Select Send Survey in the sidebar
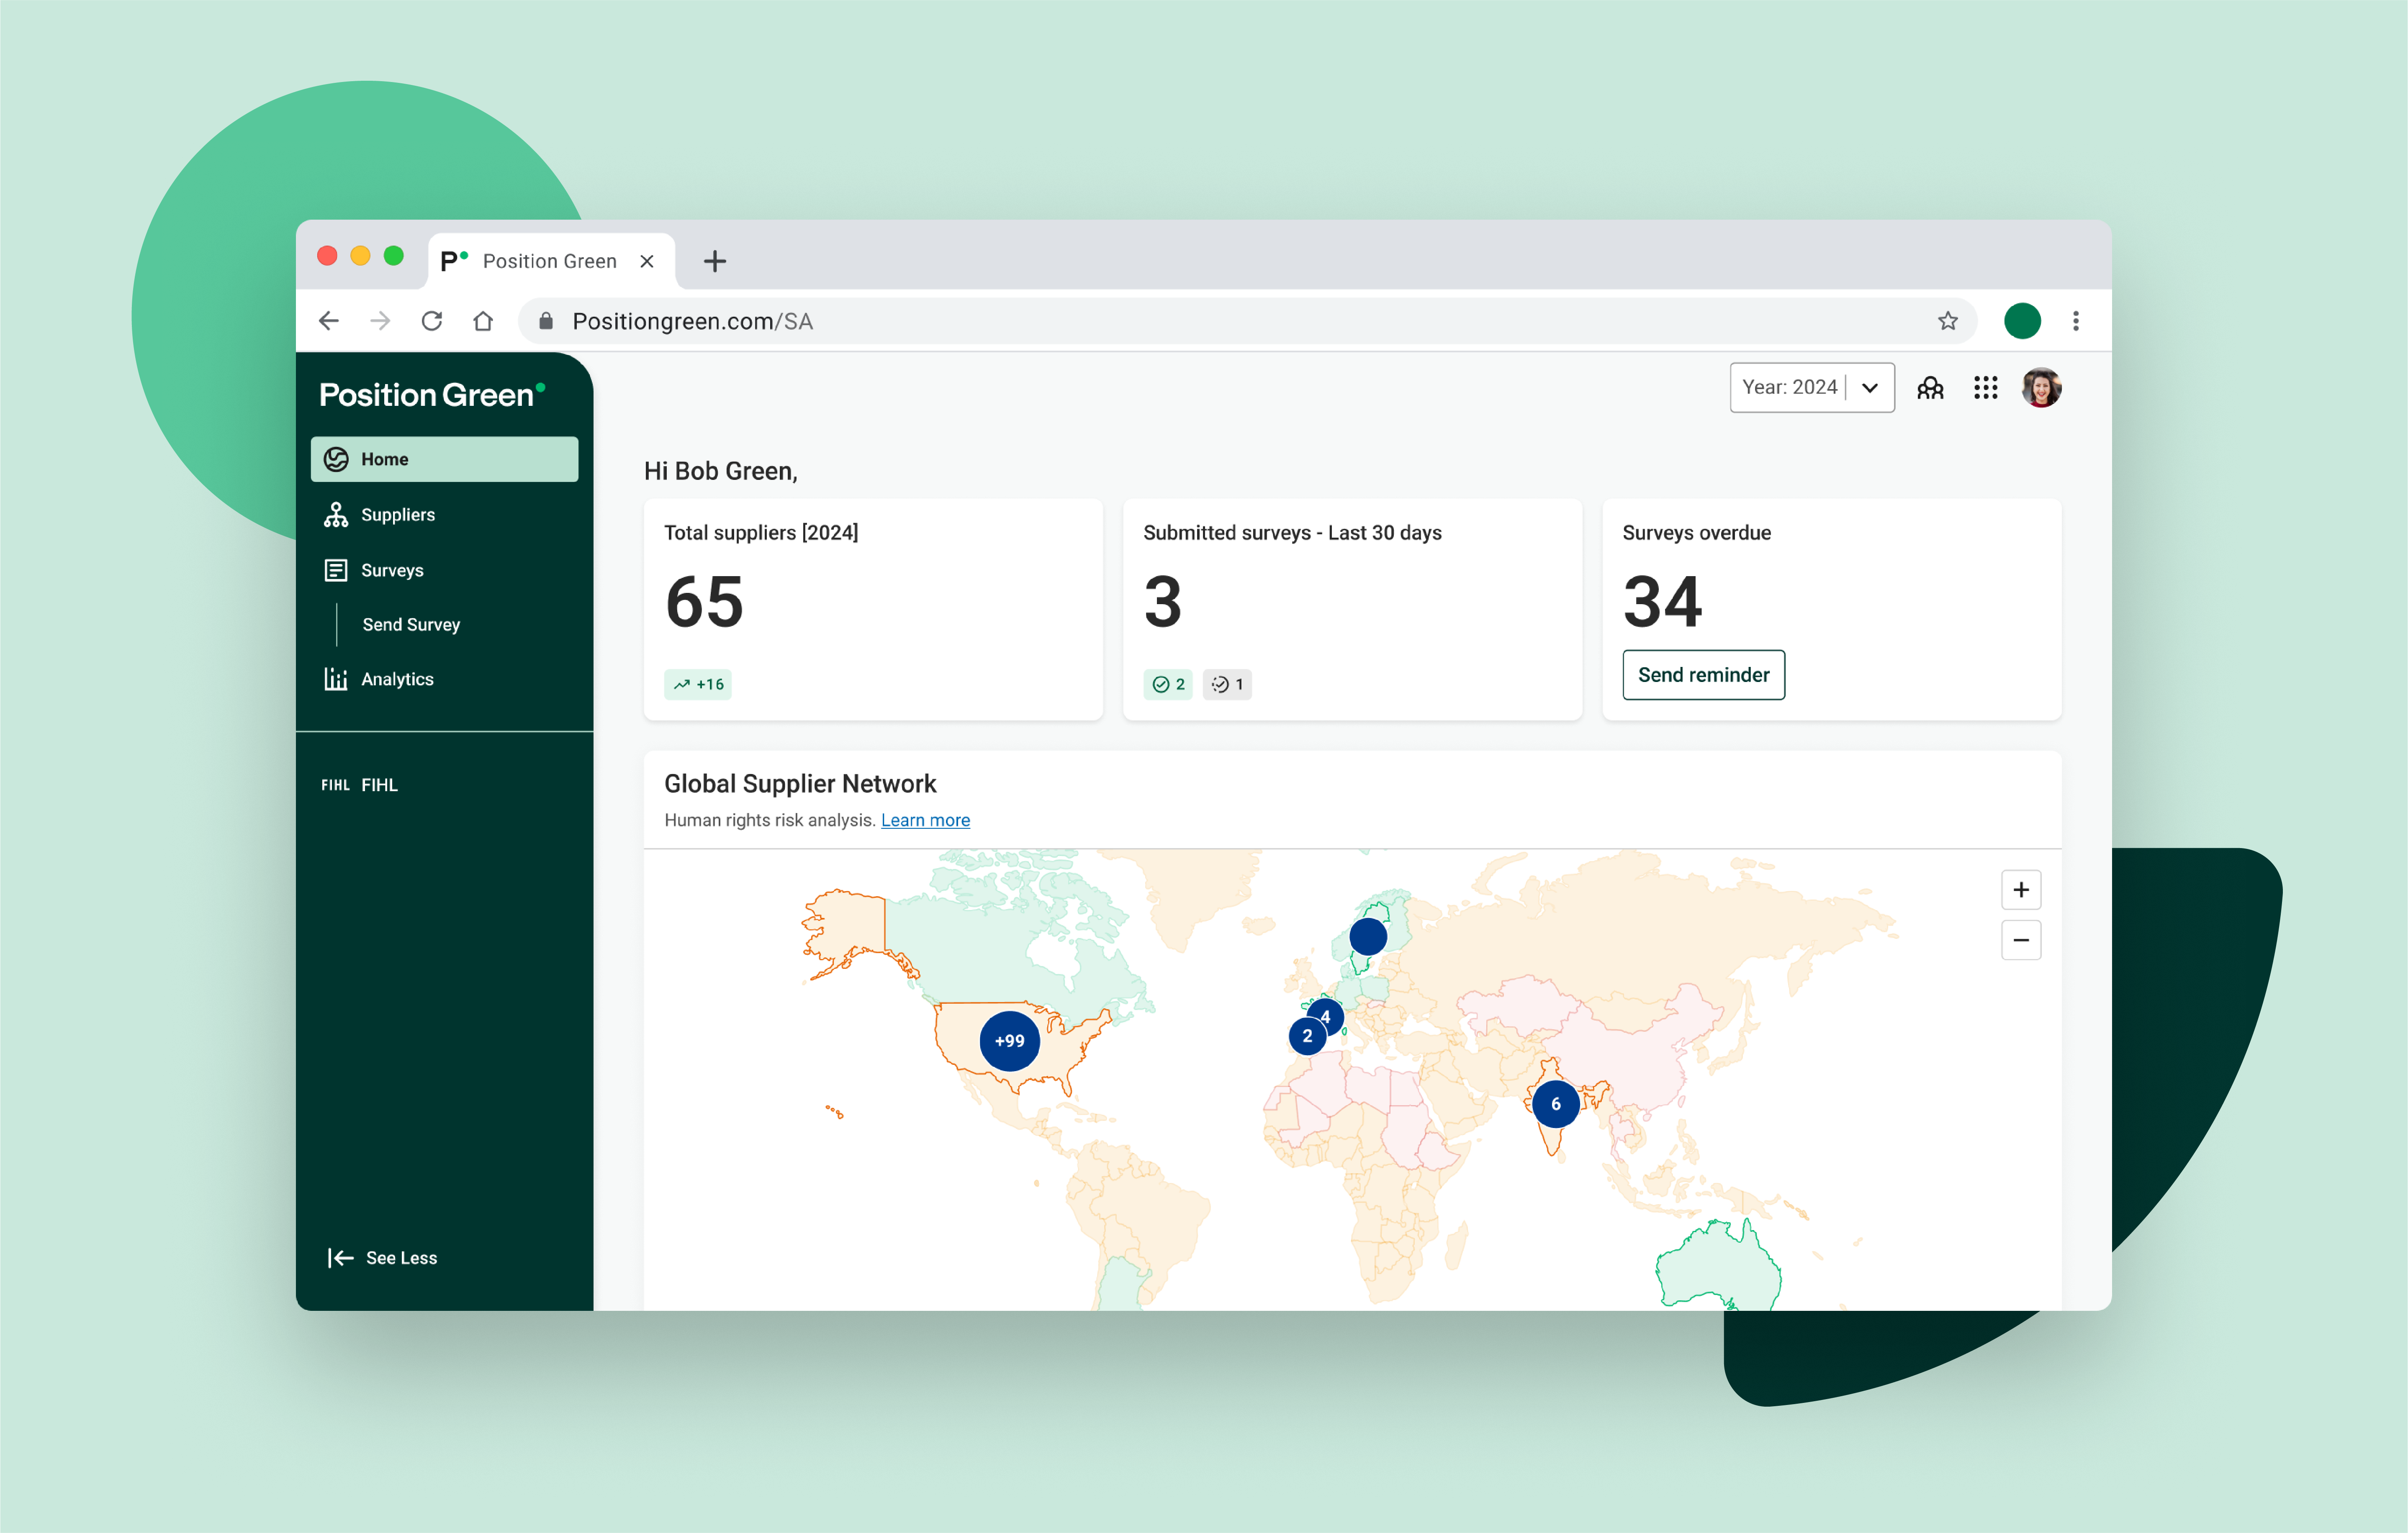Screen dimensions: 2408x1533 pos(411,625)
